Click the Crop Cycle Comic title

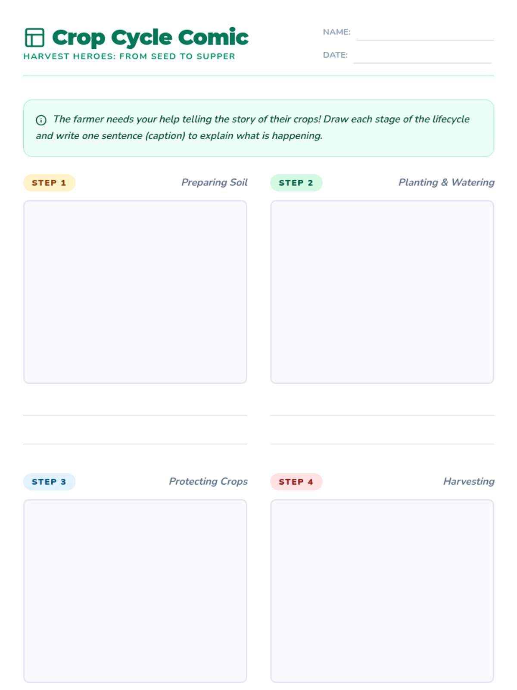pos(150,38)
